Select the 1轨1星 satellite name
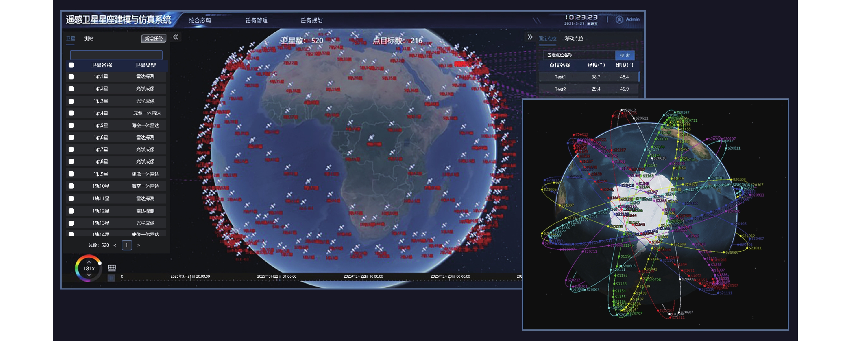The width and height of the screenshot is (851, 341). 101,77
